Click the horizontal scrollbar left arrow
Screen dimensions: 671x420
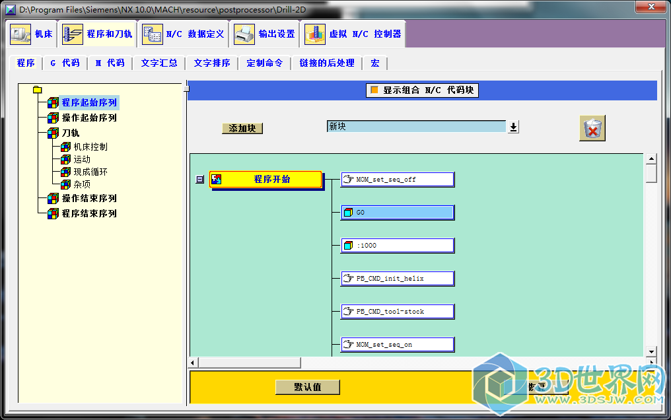193,363
